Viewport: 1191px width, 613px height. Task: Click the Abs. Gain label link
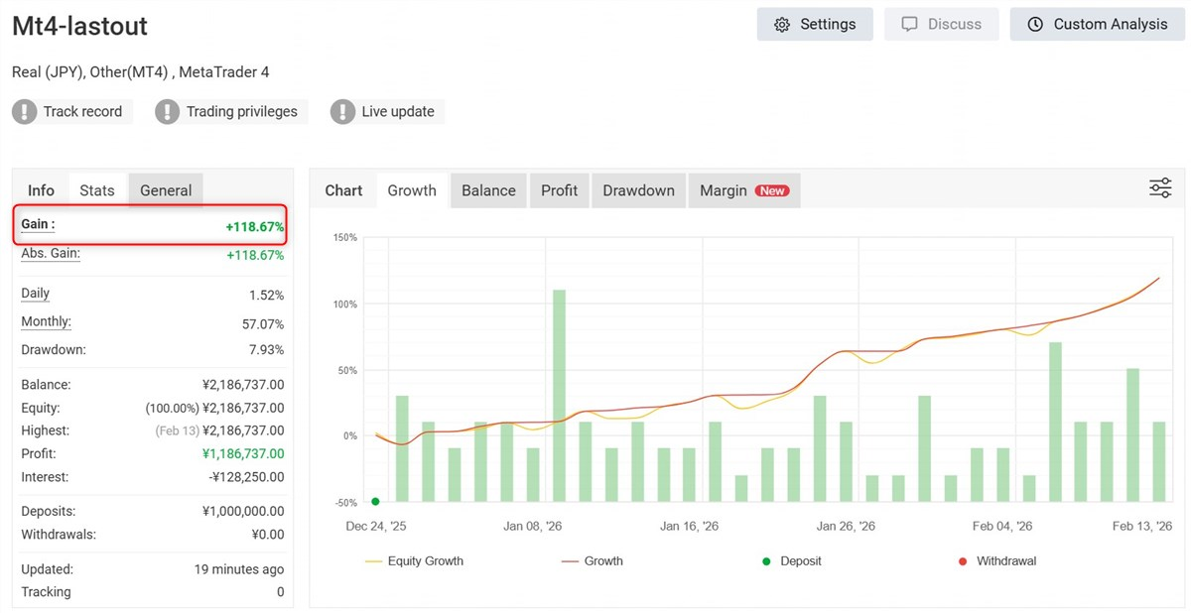pos(51,254)
